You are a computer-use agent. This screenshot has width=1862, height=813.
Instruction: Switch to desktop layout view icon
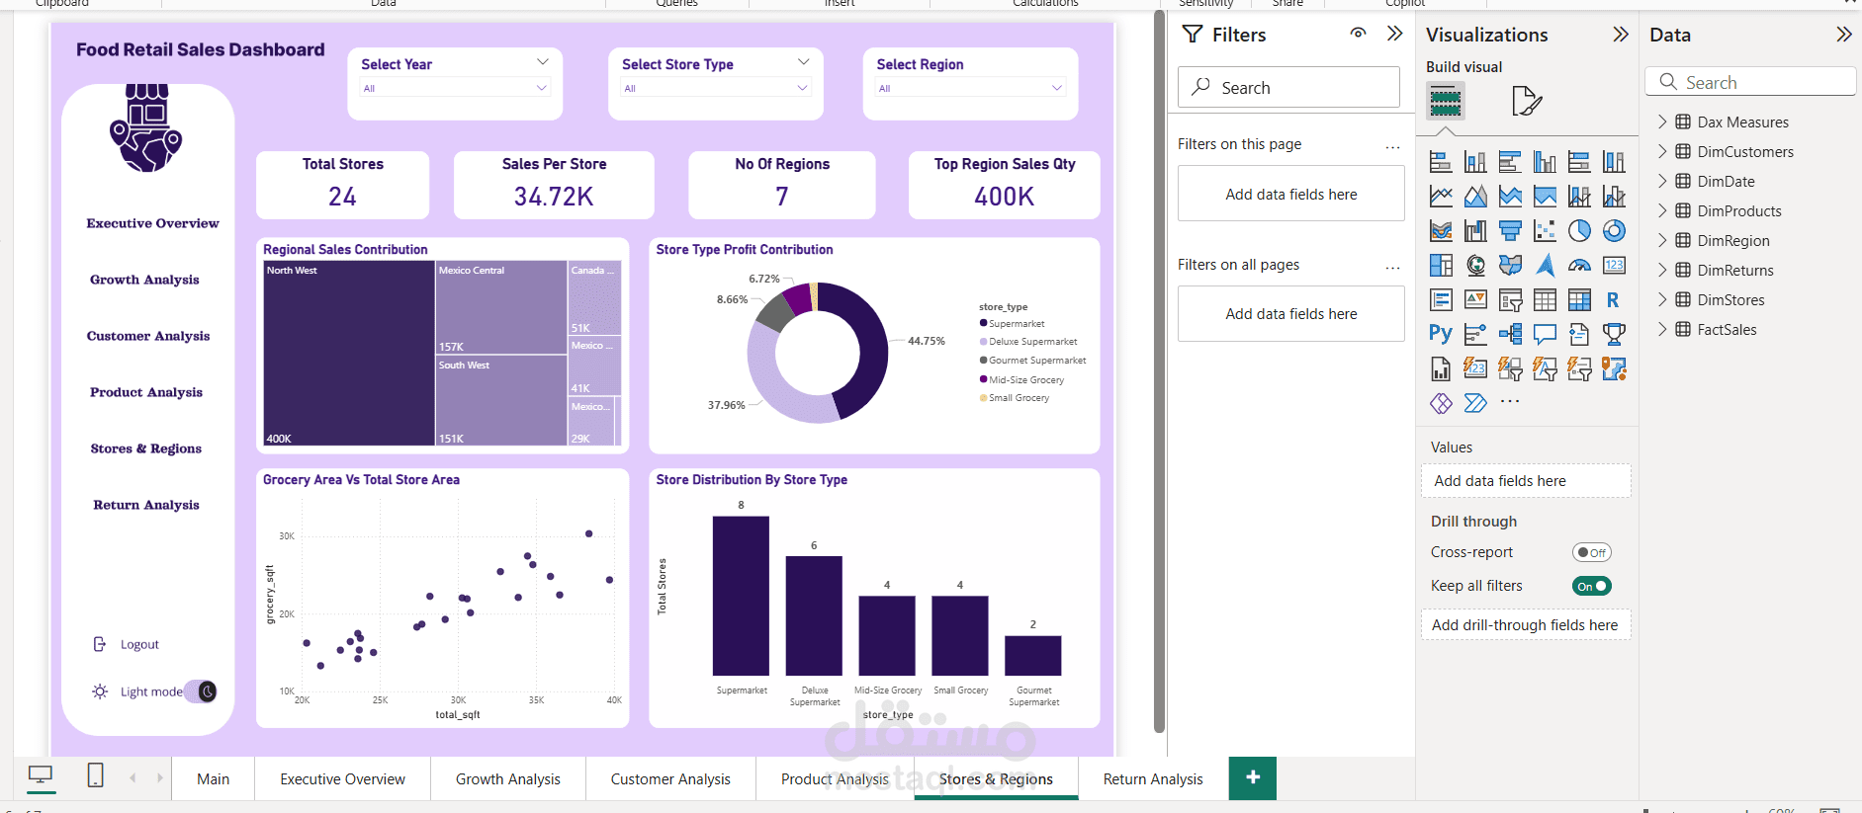(41, 775)
